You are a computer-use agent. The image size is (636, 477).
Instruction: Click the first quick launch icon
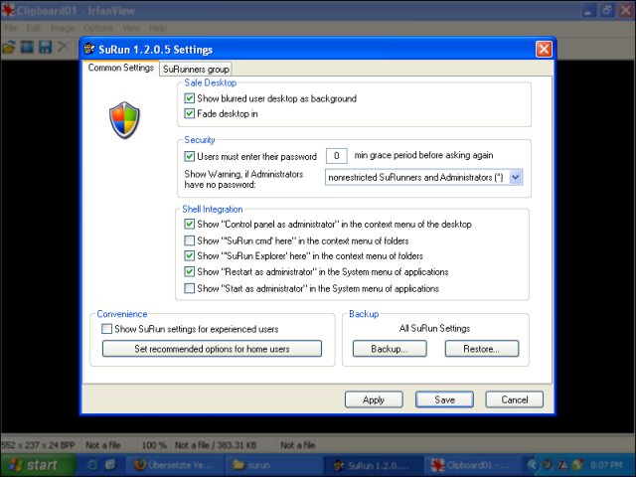tap(92, 465)
